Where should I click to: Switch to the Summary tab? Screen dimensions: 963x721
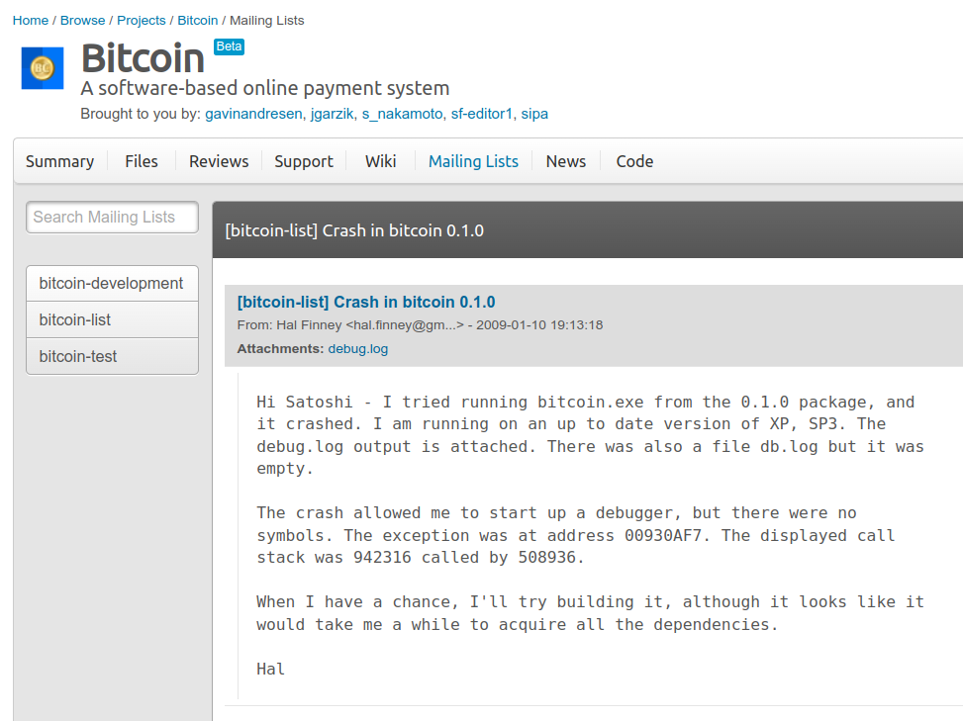[x=60, y=161]
